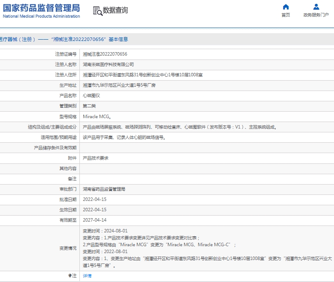Click the 变更时间：2024-08-01 line

(105, 231)
